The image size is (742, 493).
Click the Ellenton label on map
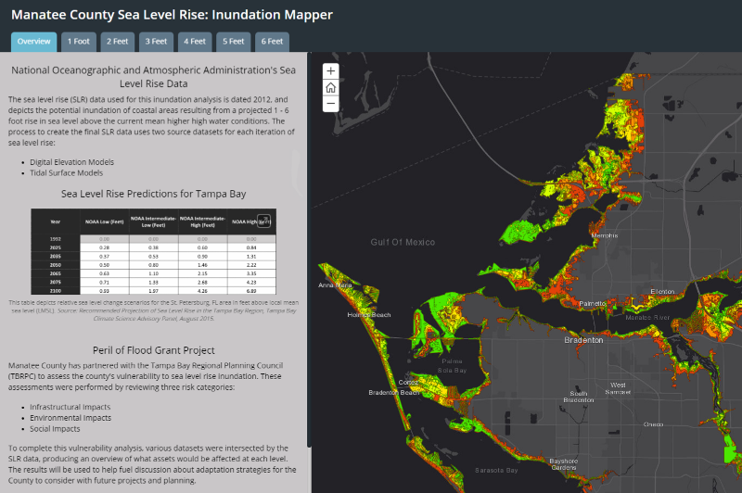coord(663,292)
